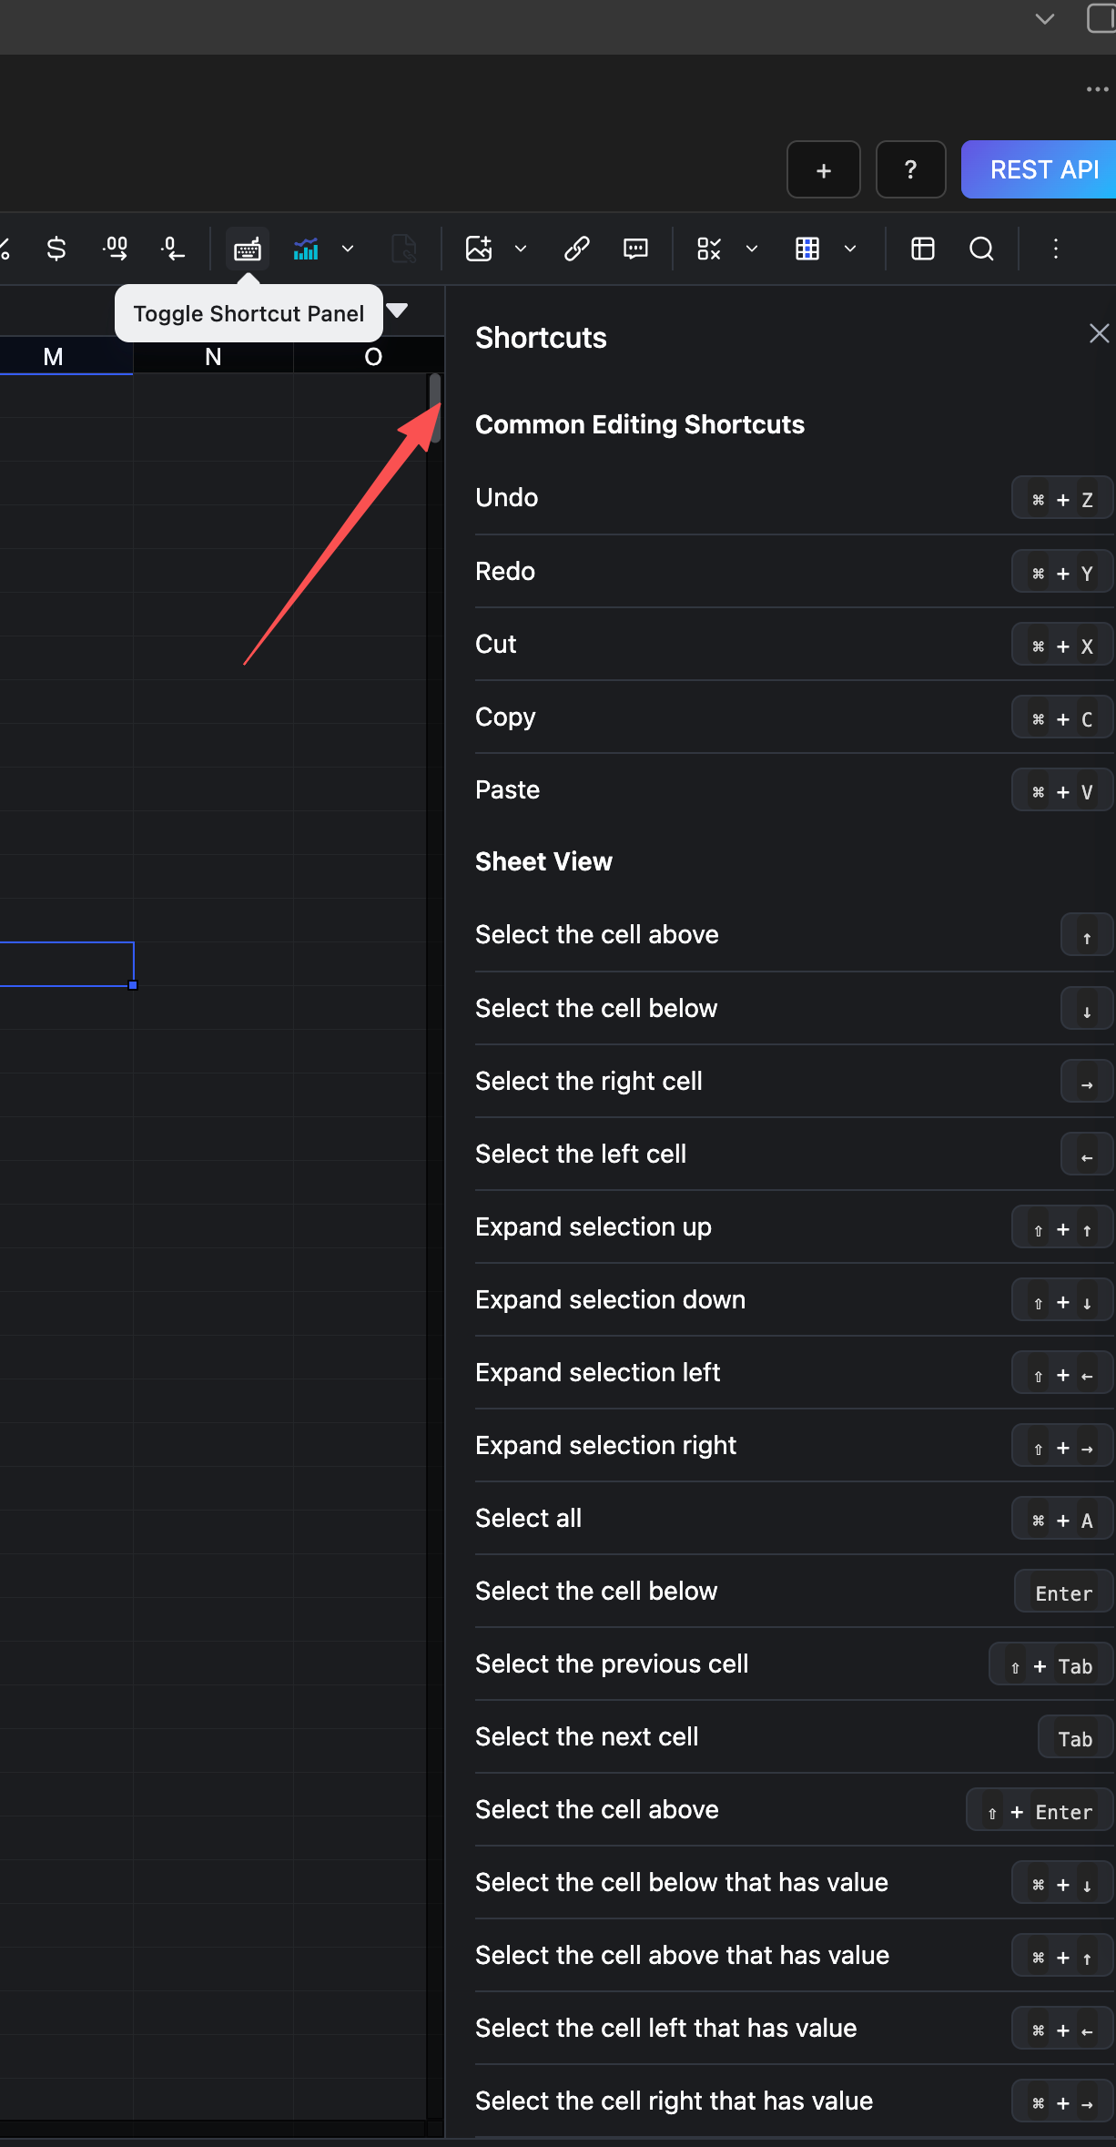
Task: Insert an image via the image icon
Action: [480, 248]
